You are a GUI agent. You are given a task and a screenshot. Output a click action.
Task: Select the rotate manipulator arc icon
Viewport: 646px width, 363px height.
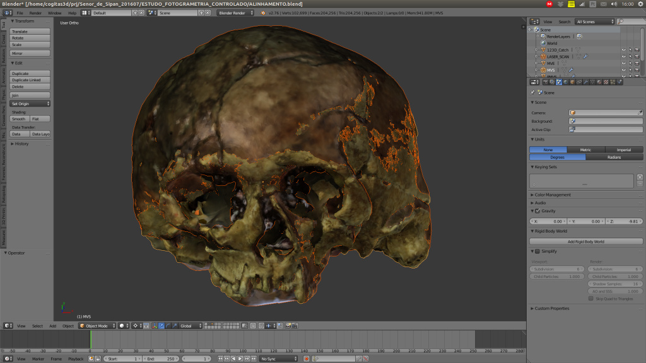pyautogui.click(x=168, y=326)
